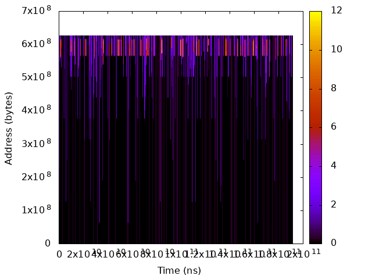
Task: Click the colorbar tick label 2
Action: (x=334, y=204)
